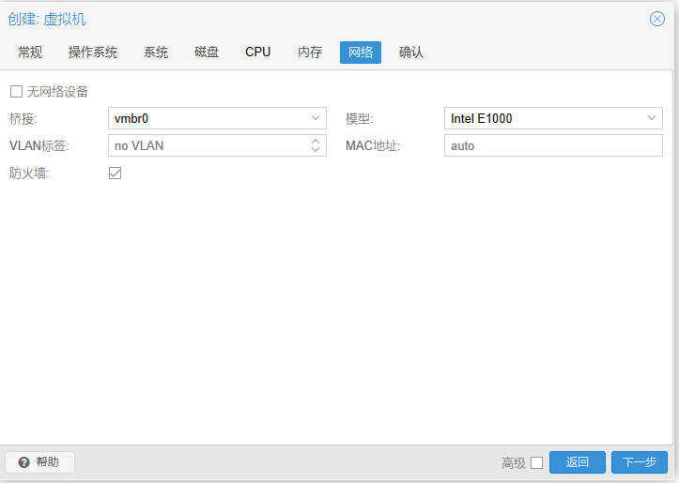Click the 下一步 next button
679x483 pixels.
(639, 462)
